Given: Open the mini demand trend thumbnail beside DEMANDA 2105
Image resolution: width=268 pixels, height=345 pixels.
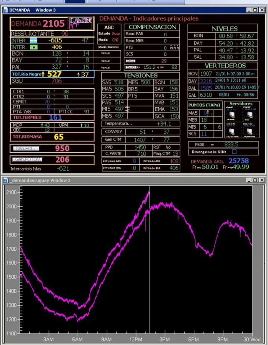Looking at the screenshot, I should click(x=81, y=23).
